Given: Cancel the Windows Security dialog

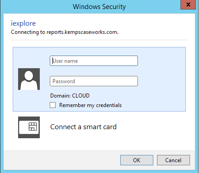Looking at the screenshot, I should (173, 160).
